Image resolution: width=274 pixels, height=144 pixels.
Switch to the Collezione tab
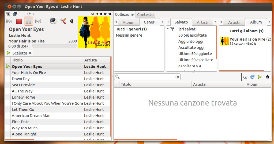[124, 14]
